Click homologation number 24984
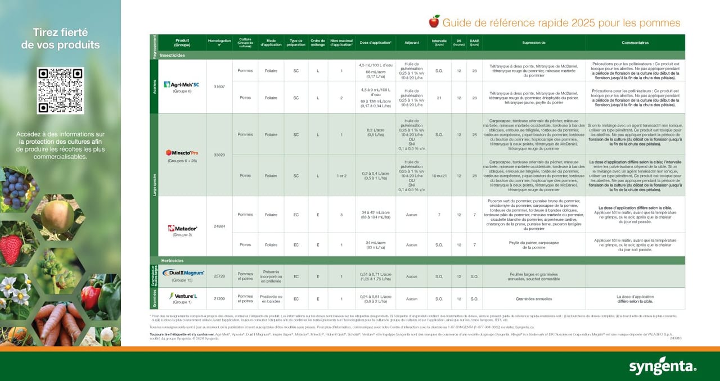Screen dimensions: 720x381 [219, 226]
